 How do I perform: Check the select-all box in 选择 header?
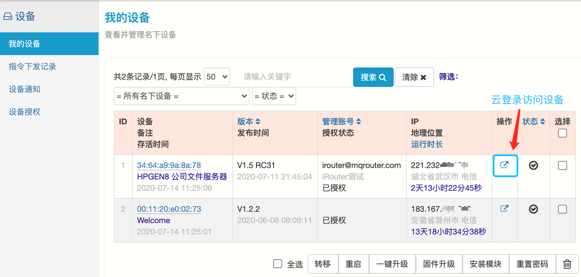pos(562,133)
